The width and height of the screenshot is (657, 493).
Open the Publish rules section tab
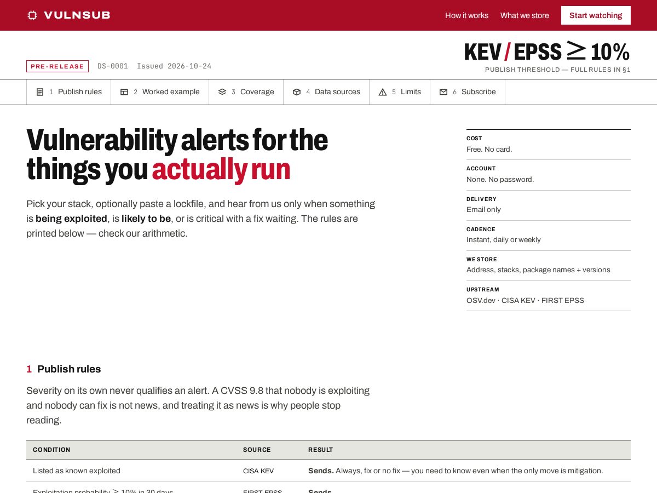pos(69,92)
